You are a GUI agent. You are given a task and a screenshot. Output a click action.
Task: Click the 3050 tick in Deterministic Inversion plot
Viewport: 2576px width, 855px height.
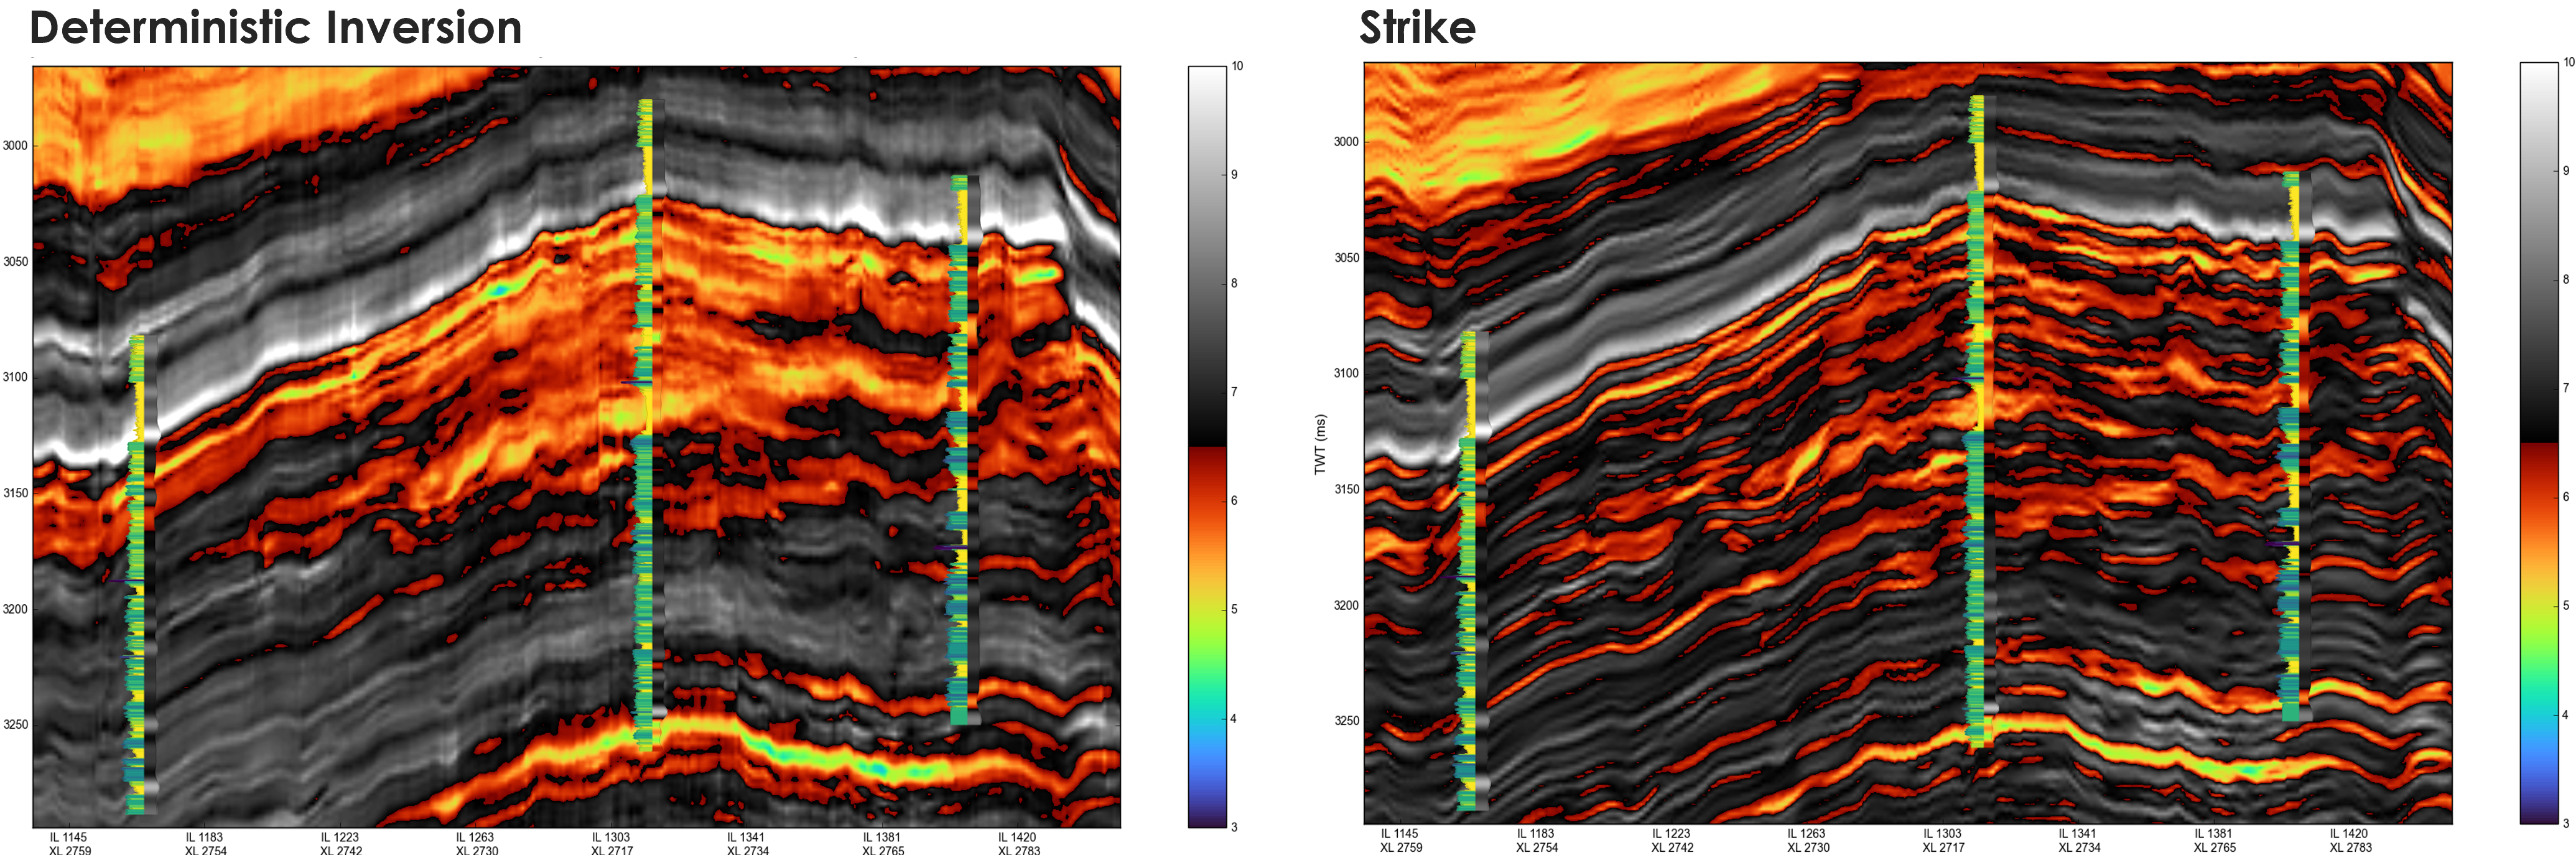[x=15, y=262]
